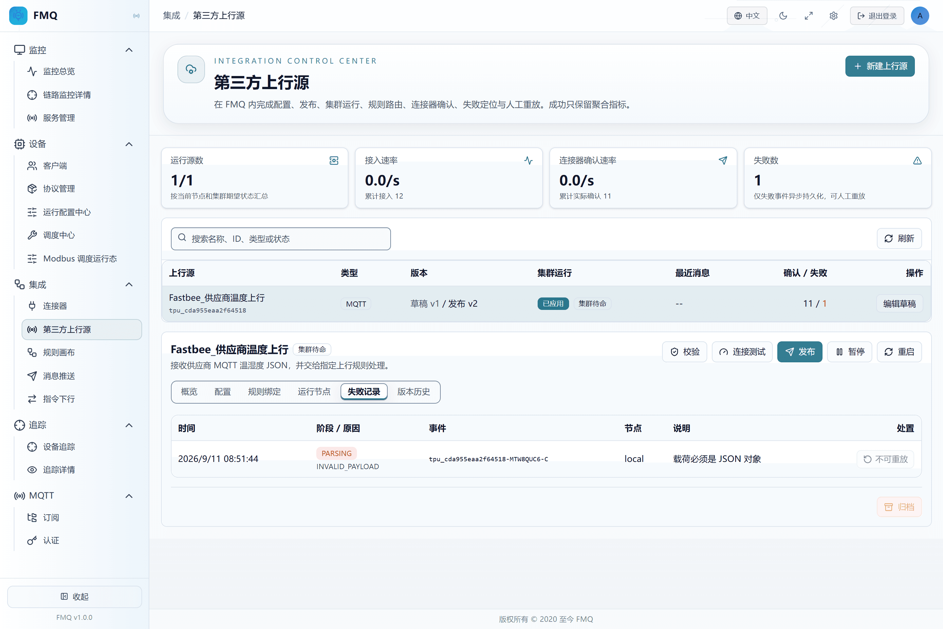Image resolution: width=943 pixels, height=629 pixels.
Task: Open settings via the gear icon
Action: [x=834, y=16]
